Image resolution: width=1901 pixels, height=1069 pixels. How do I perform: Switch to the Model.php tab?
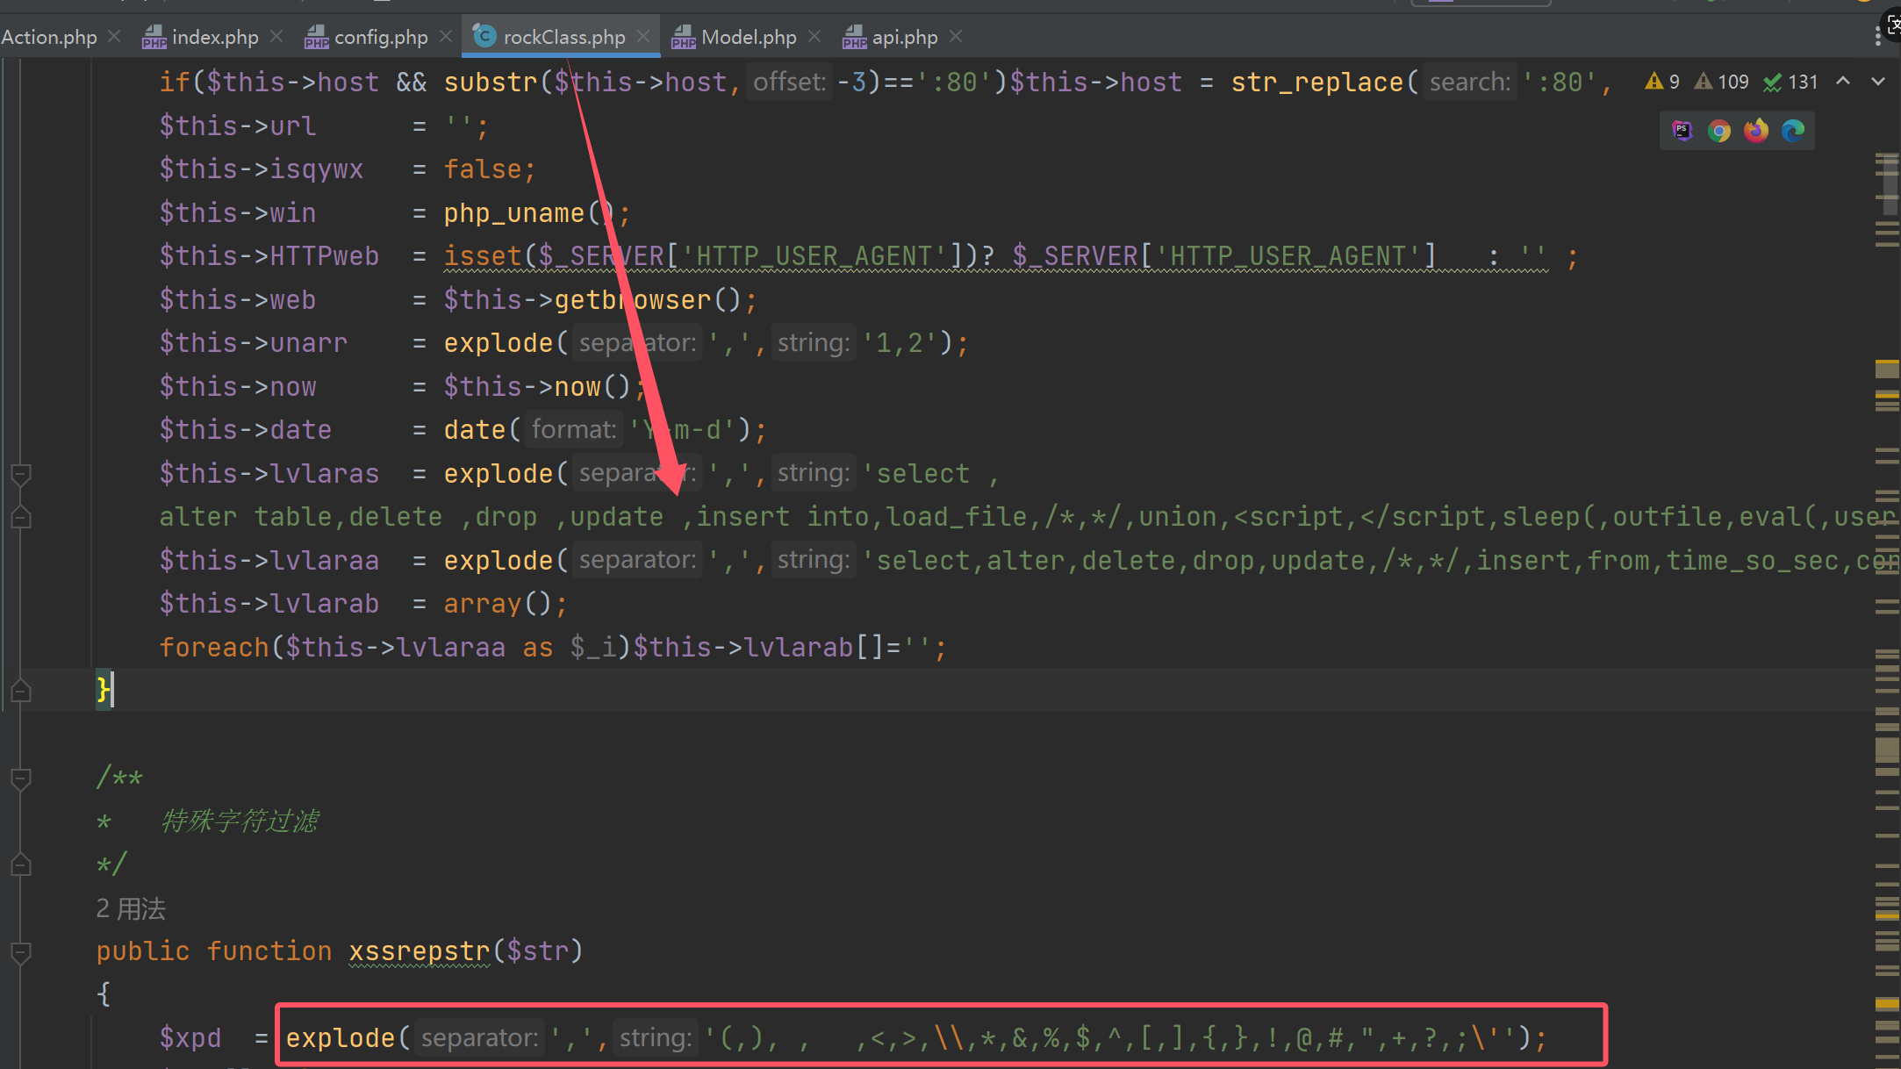pos(749,37)
